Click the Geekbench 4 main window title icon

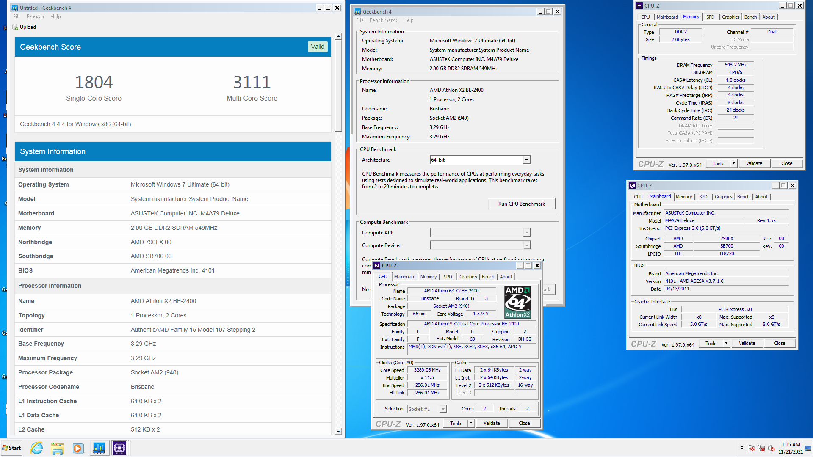[x=358, y=11]
